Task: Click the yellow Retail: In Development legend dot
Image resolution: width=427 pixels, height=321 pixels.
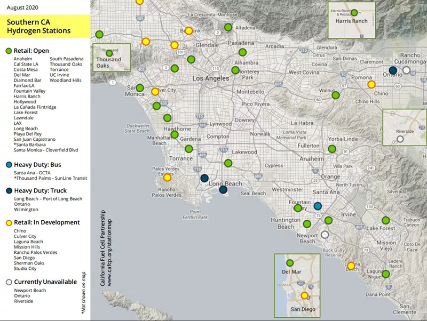Action: click(9, 222)
